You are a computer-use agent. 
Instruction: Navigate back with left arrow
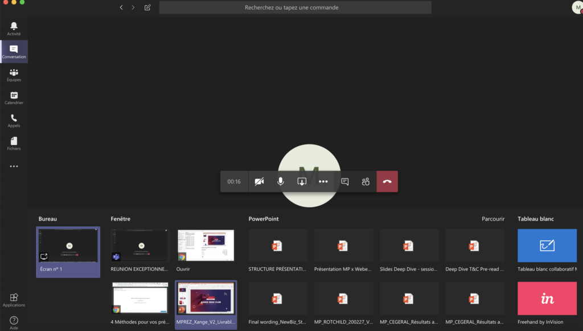121,7
